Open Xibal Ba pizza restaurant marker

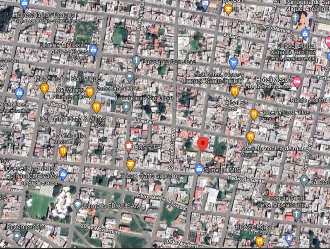pyautogui.click(x=235, y=92)
